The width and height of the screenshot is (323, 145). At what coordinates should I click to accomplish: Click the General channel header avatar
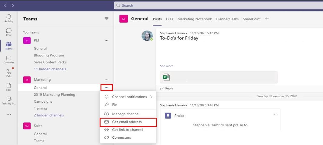pos(123,19)
